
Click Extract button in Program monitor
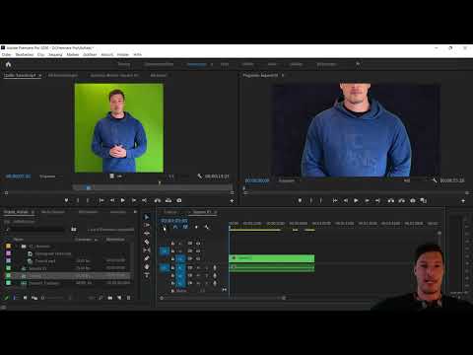pyautogui.click(x=401, y=200)
